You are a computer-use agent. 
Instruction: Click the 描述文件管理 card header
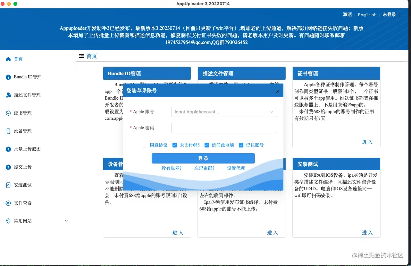pos(242,74)
